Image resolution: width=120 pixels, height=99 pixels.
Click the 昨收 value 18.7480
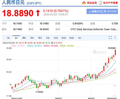tap(44, 23)
